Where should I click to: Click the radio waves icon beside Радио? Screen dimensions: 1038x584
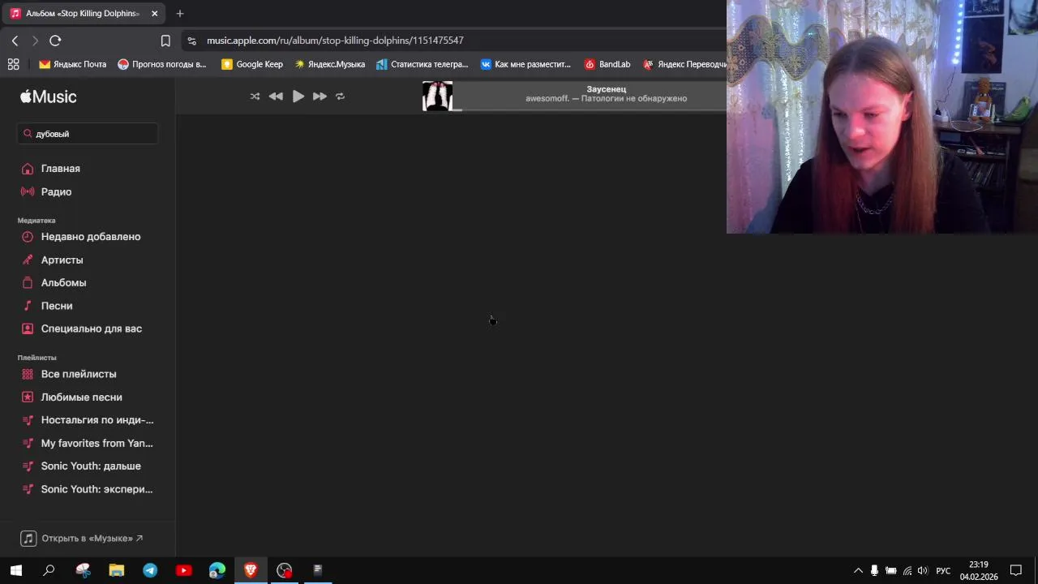(28, 192)
